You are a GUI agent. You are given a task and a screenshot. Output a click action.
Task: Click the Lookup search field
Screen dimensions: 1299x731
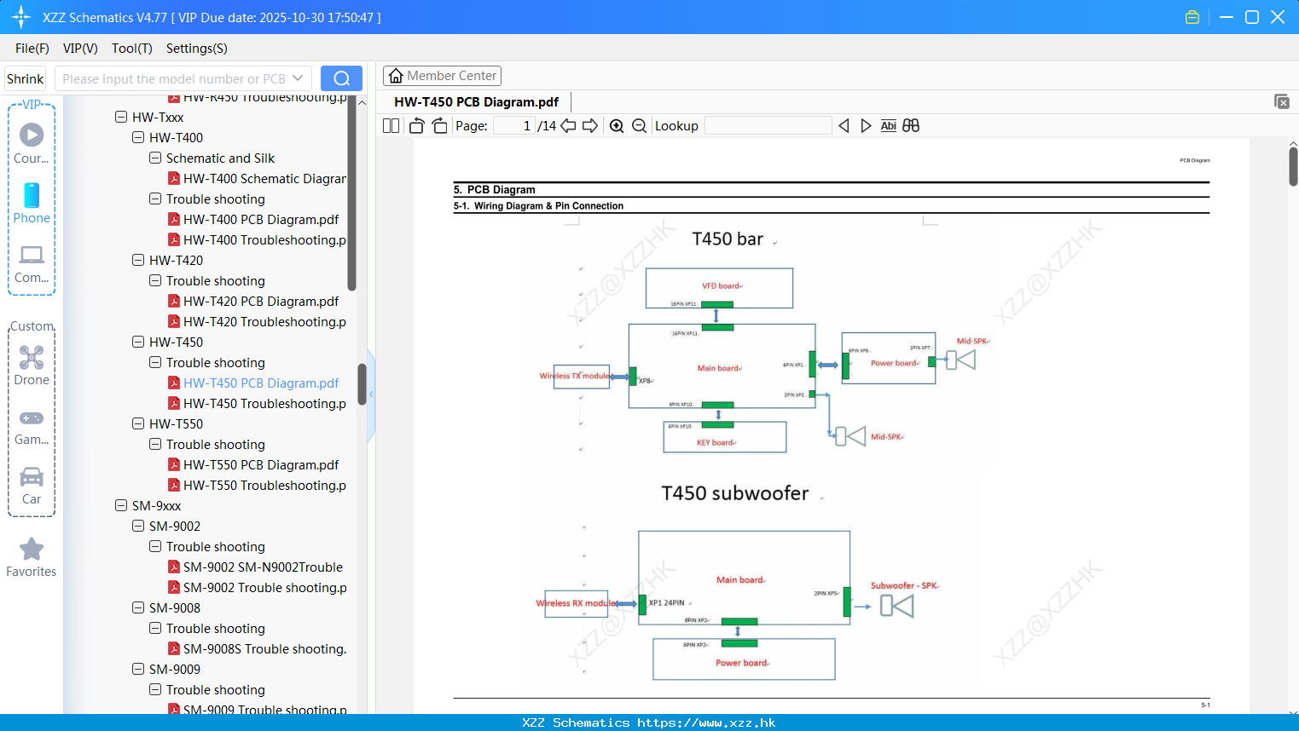(x=768, y=125)
